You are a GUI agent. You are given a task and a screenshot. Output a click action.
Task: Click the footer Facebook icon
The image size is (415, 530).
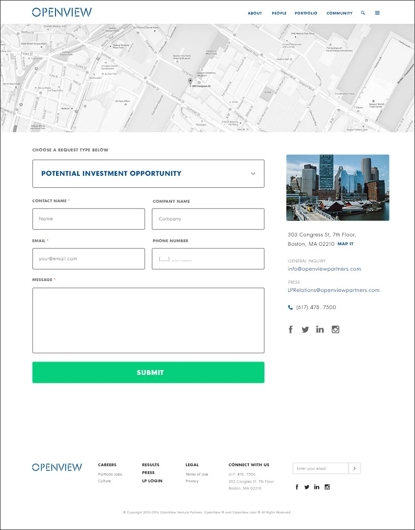(x=297, y=487)
